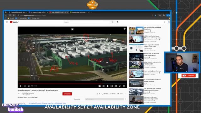Select the Azure Datacenter YouTube tab
The height and width of the screenshot is (113, 201).
tap(59, 12)
